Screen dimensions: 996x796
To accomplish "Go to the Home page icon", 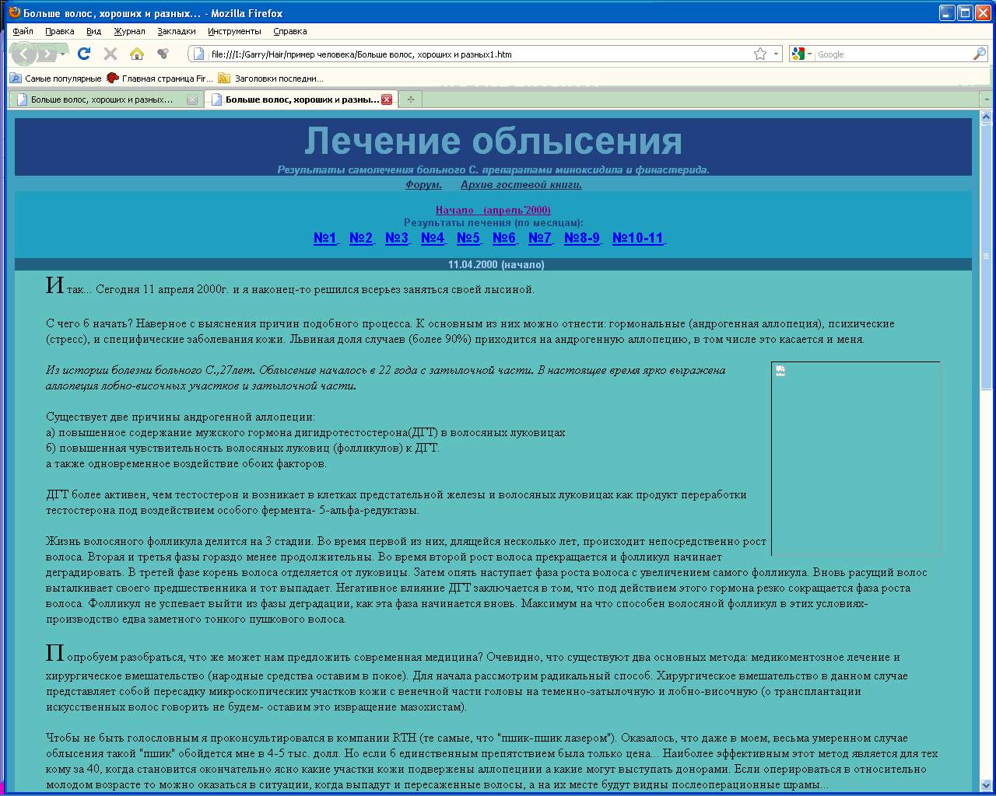I will [x=137, y=54].
